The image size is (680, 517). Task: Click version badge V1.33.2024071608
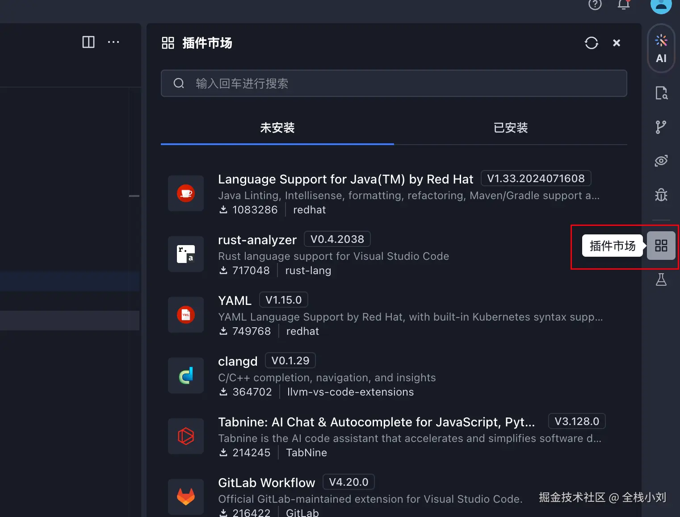point(536,179)
